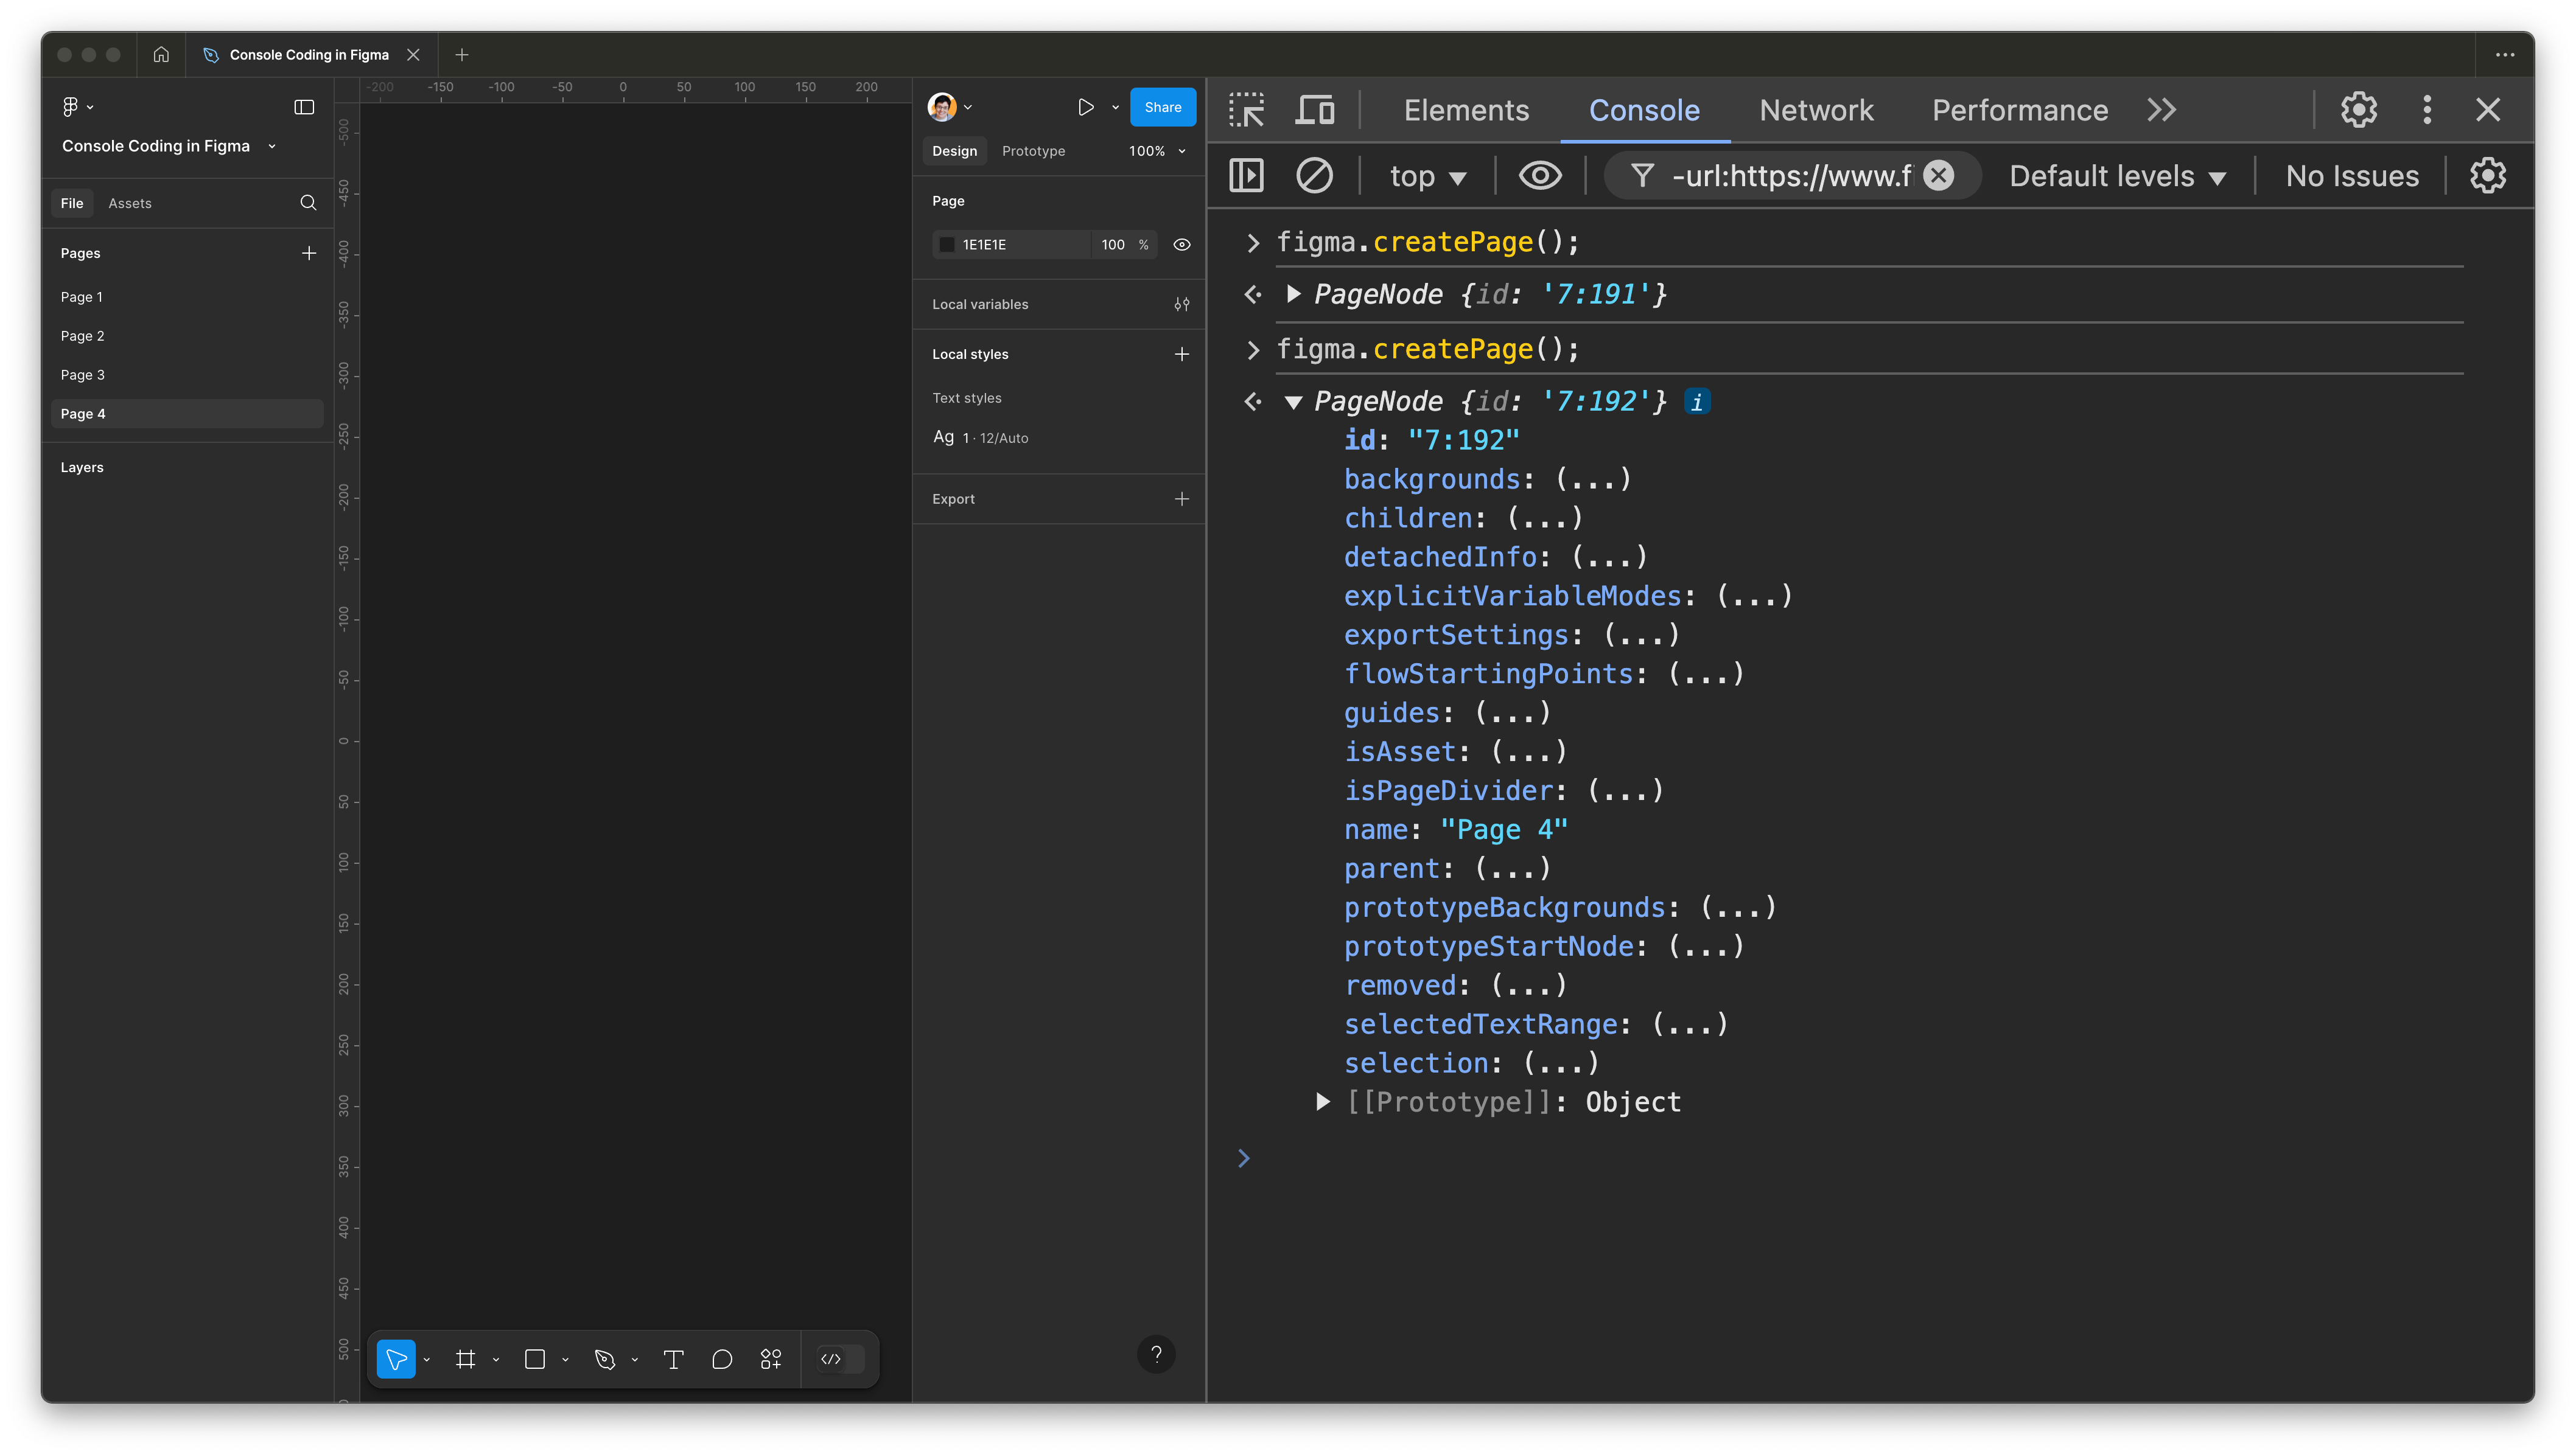Select the Frame tool
This screenshot has height=1454, width=2576.
tap(466, 1359)
